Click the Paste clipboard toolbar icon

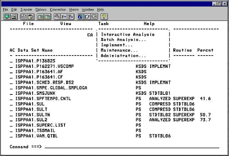[30, 17]
